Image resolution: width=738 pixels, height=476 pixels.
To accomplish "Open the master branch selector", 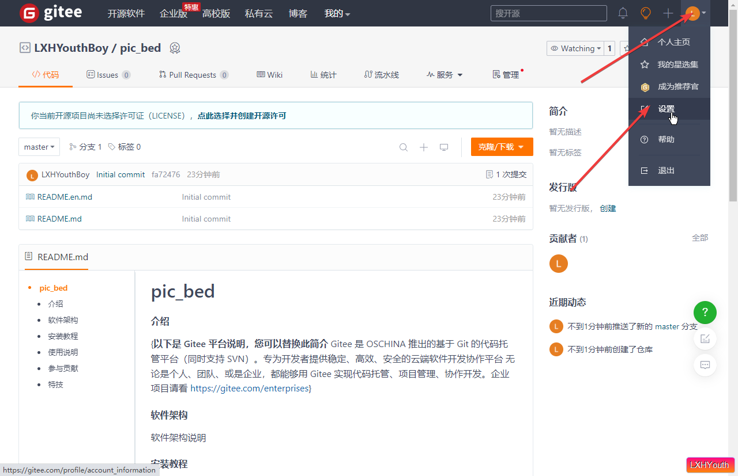I will (39, 147).
